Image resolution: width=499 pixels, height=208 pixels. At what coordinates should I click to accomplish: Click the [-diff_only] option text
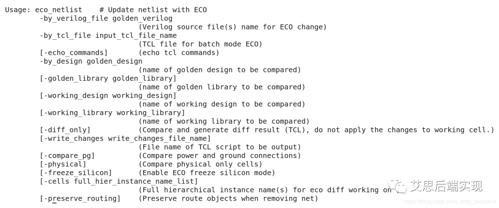(x=65, y=130)
